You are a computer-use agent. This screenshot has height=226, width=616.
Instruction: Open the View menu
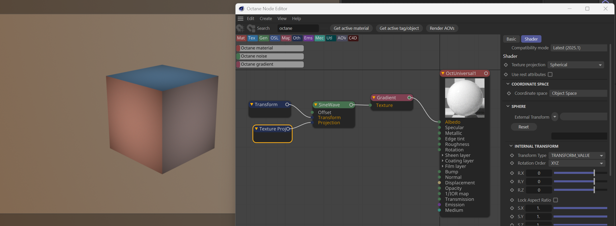coord(282,18)
